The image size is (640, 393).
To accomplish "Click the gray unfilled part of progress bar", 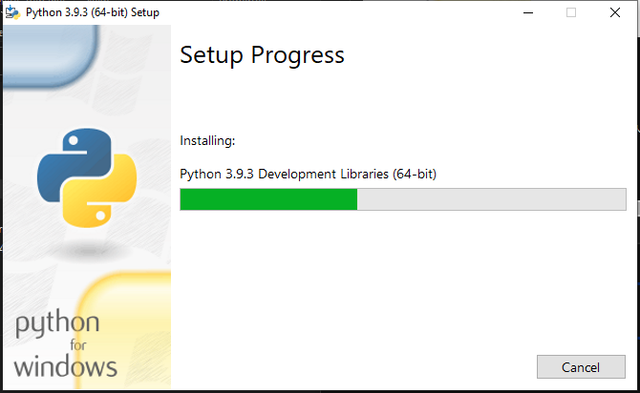I will pyautogui.click(x=491, y=199).
